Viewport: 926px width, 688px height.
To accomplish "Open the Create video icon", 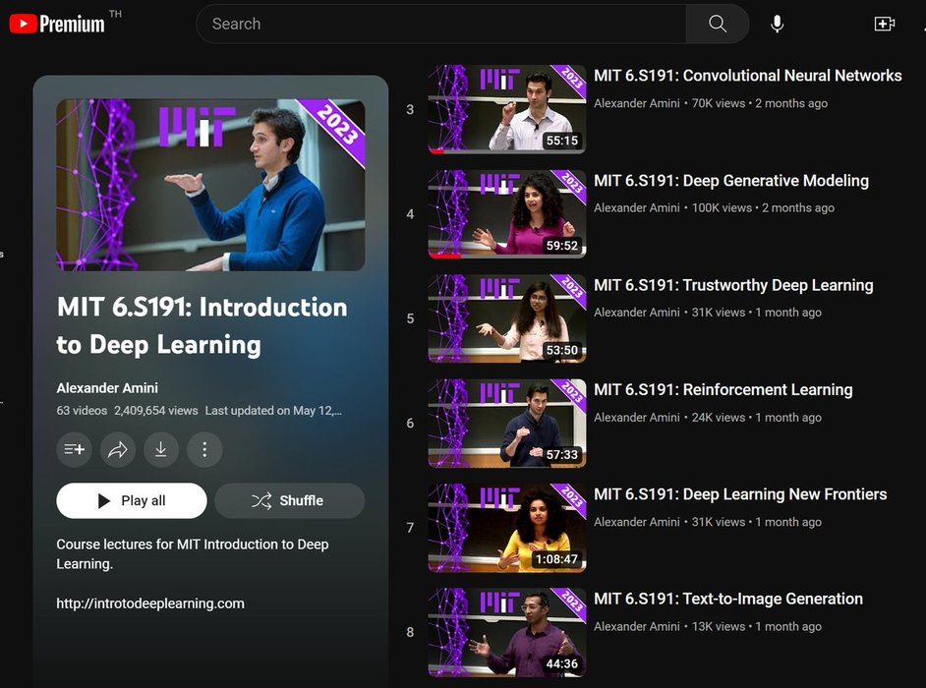I will tap(884, 24).
